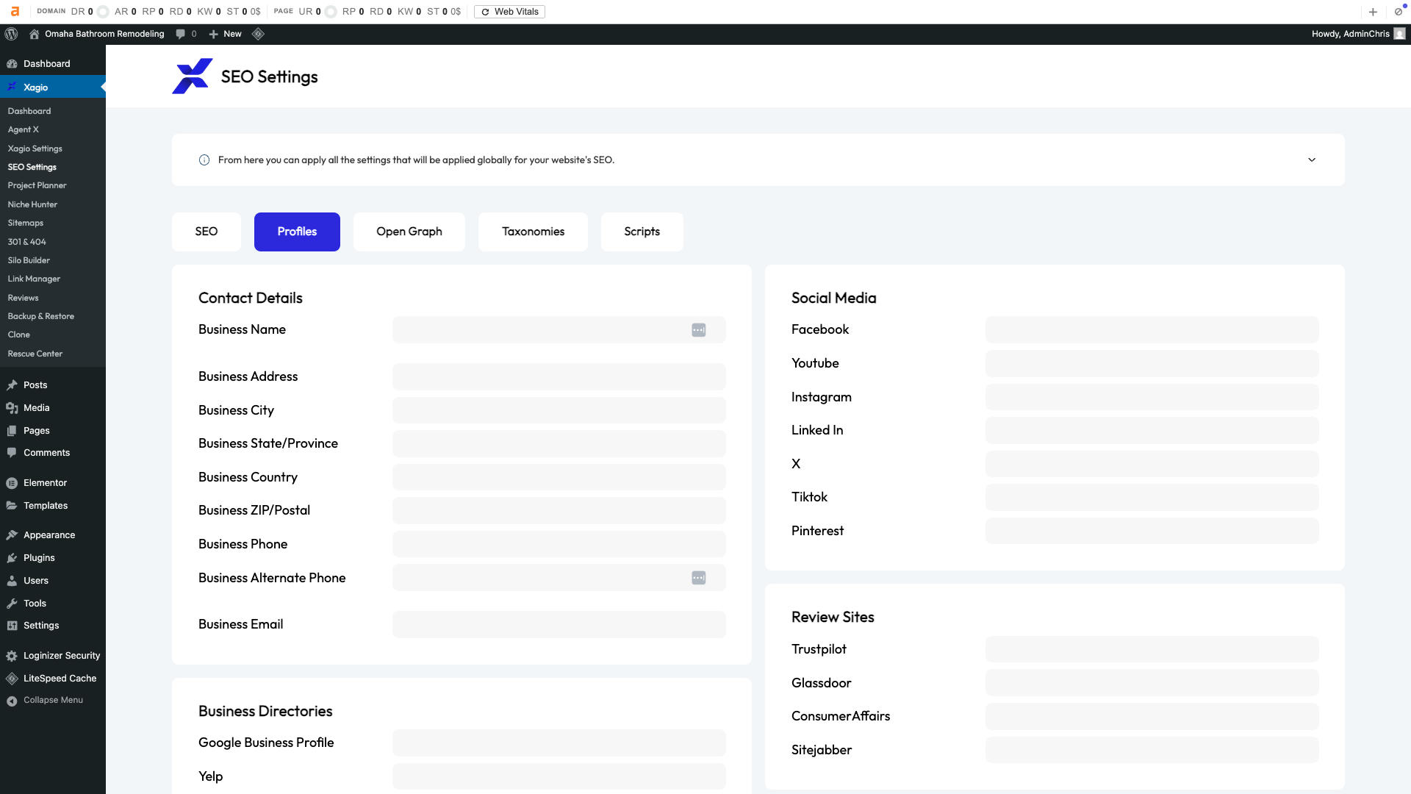Open 301 & 404 submenu

tap(27, 242)
